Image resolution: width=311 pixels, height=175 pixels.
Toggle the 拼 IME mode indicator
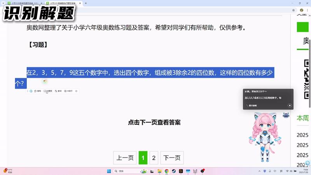click(x=281, y=171)
